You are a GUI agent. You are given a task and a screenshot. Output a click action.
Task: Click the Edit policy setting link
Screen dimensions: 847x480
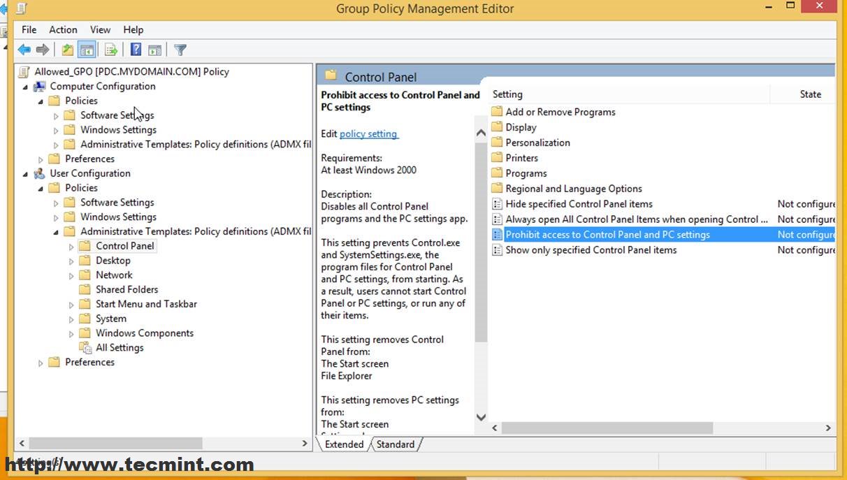[x=368, y=133]
